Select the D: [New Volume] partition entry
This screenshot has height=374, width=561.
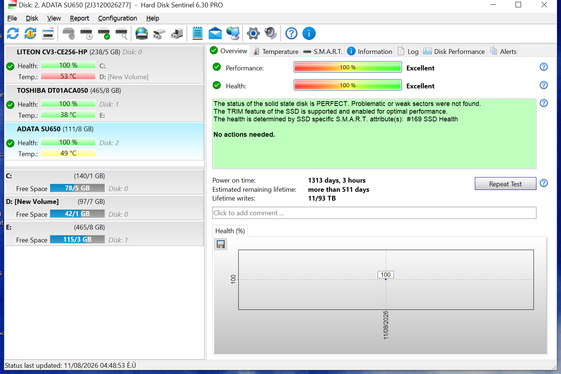(x=104, y=208)
